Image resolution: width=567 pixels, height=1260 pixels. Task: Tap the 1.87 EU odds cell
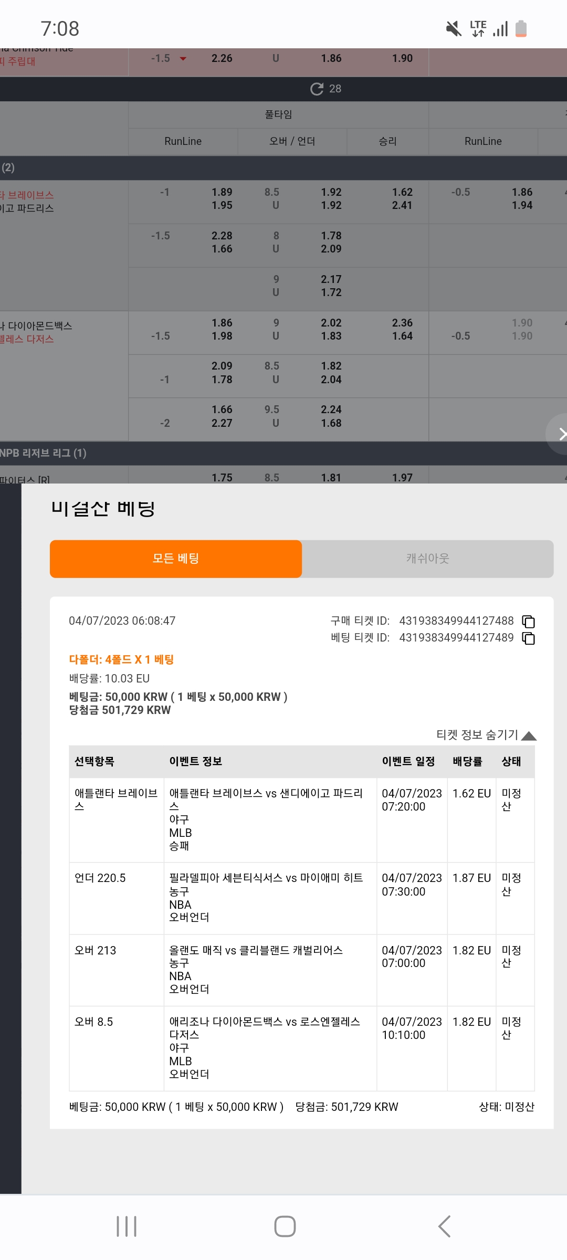pos(471,898)
